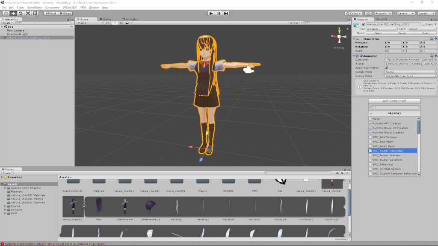The height and width of the screenshot is (246, 438).
Task: Click the Model Revert button
Action: [402, 33]
